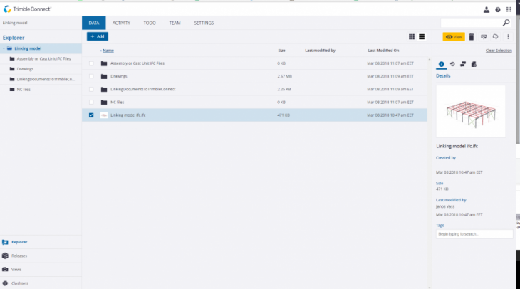
Task: Click the Clashsets icon in sidebar
Action: [x=5, y=283]
